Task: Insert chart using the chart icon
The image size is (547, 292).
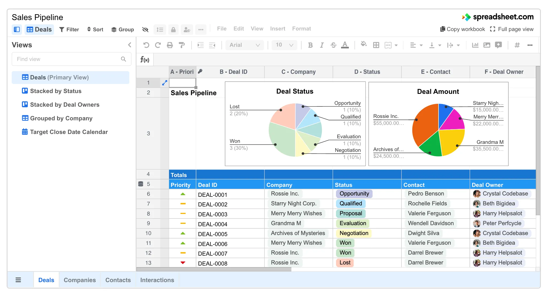Action: pyautogui.click(x=475, y=45)
